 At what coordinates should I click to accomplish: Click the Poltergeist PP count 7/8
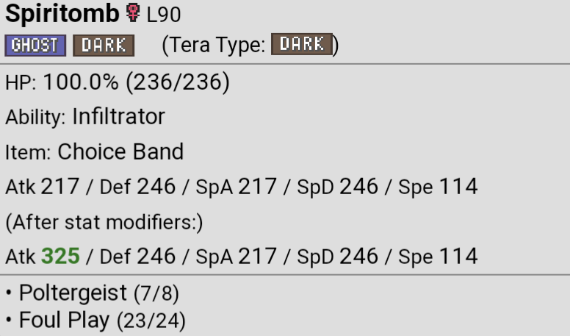point(156,293)
